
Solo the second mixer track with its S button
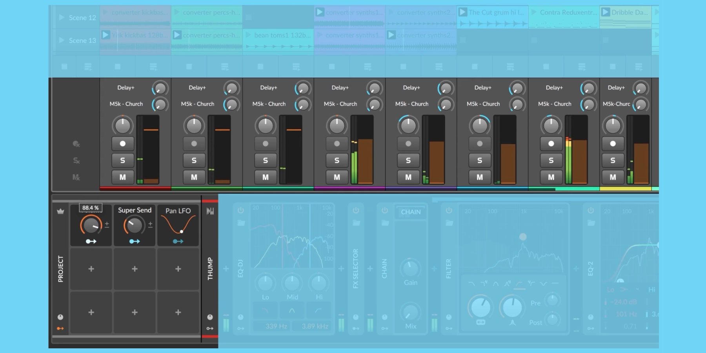click(194, 160)
